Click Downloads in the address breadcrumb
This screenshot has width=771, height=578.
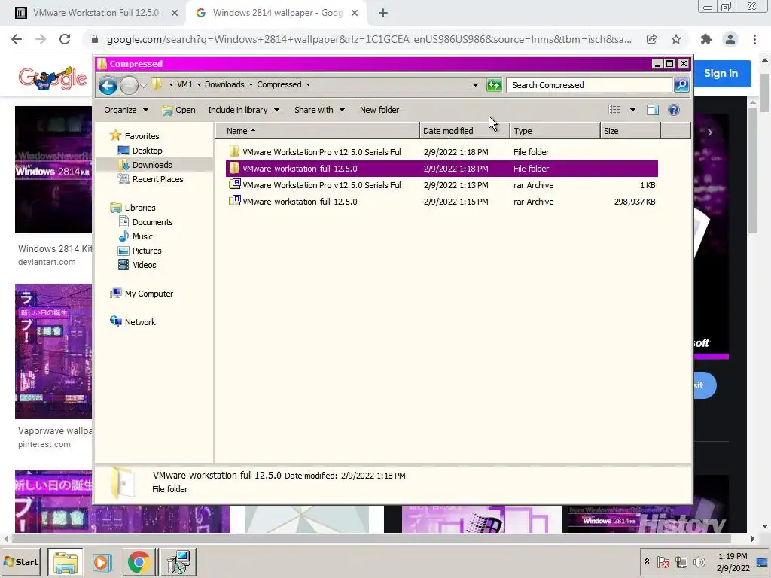pos(224,84)
